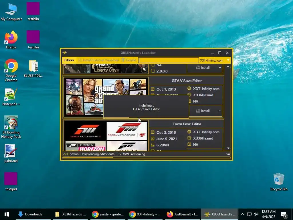Image resolution: width=293 pixels, height=220 pixels.
Task: Click the Forza Horizon thumbnail
Action: click(86, 146)
